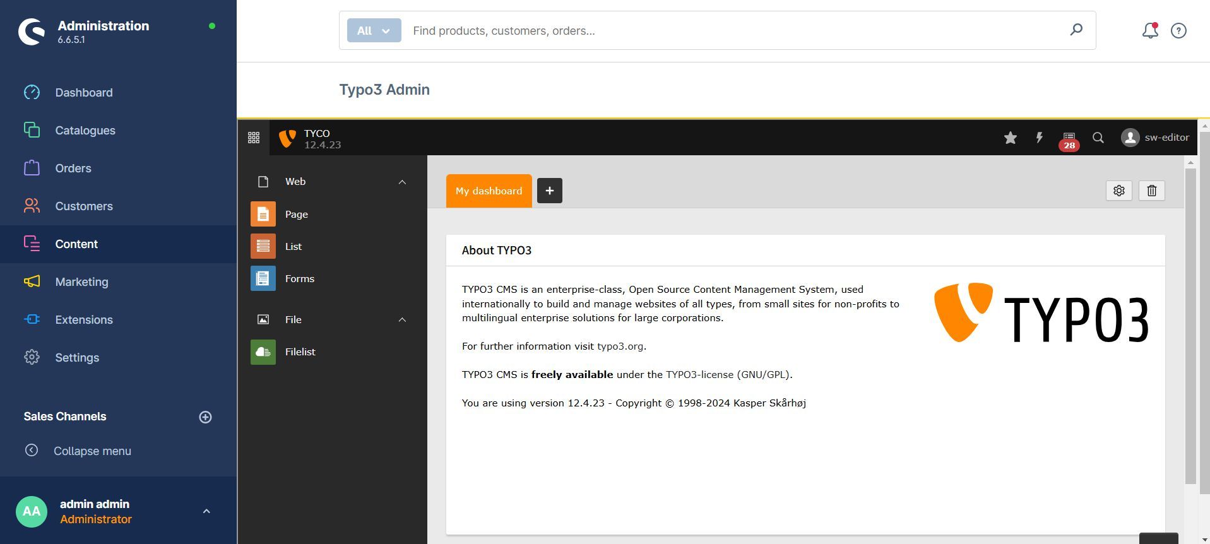1210x544 pixels.
Task: Collapse the sidebar menu
Action: [78, 451]
